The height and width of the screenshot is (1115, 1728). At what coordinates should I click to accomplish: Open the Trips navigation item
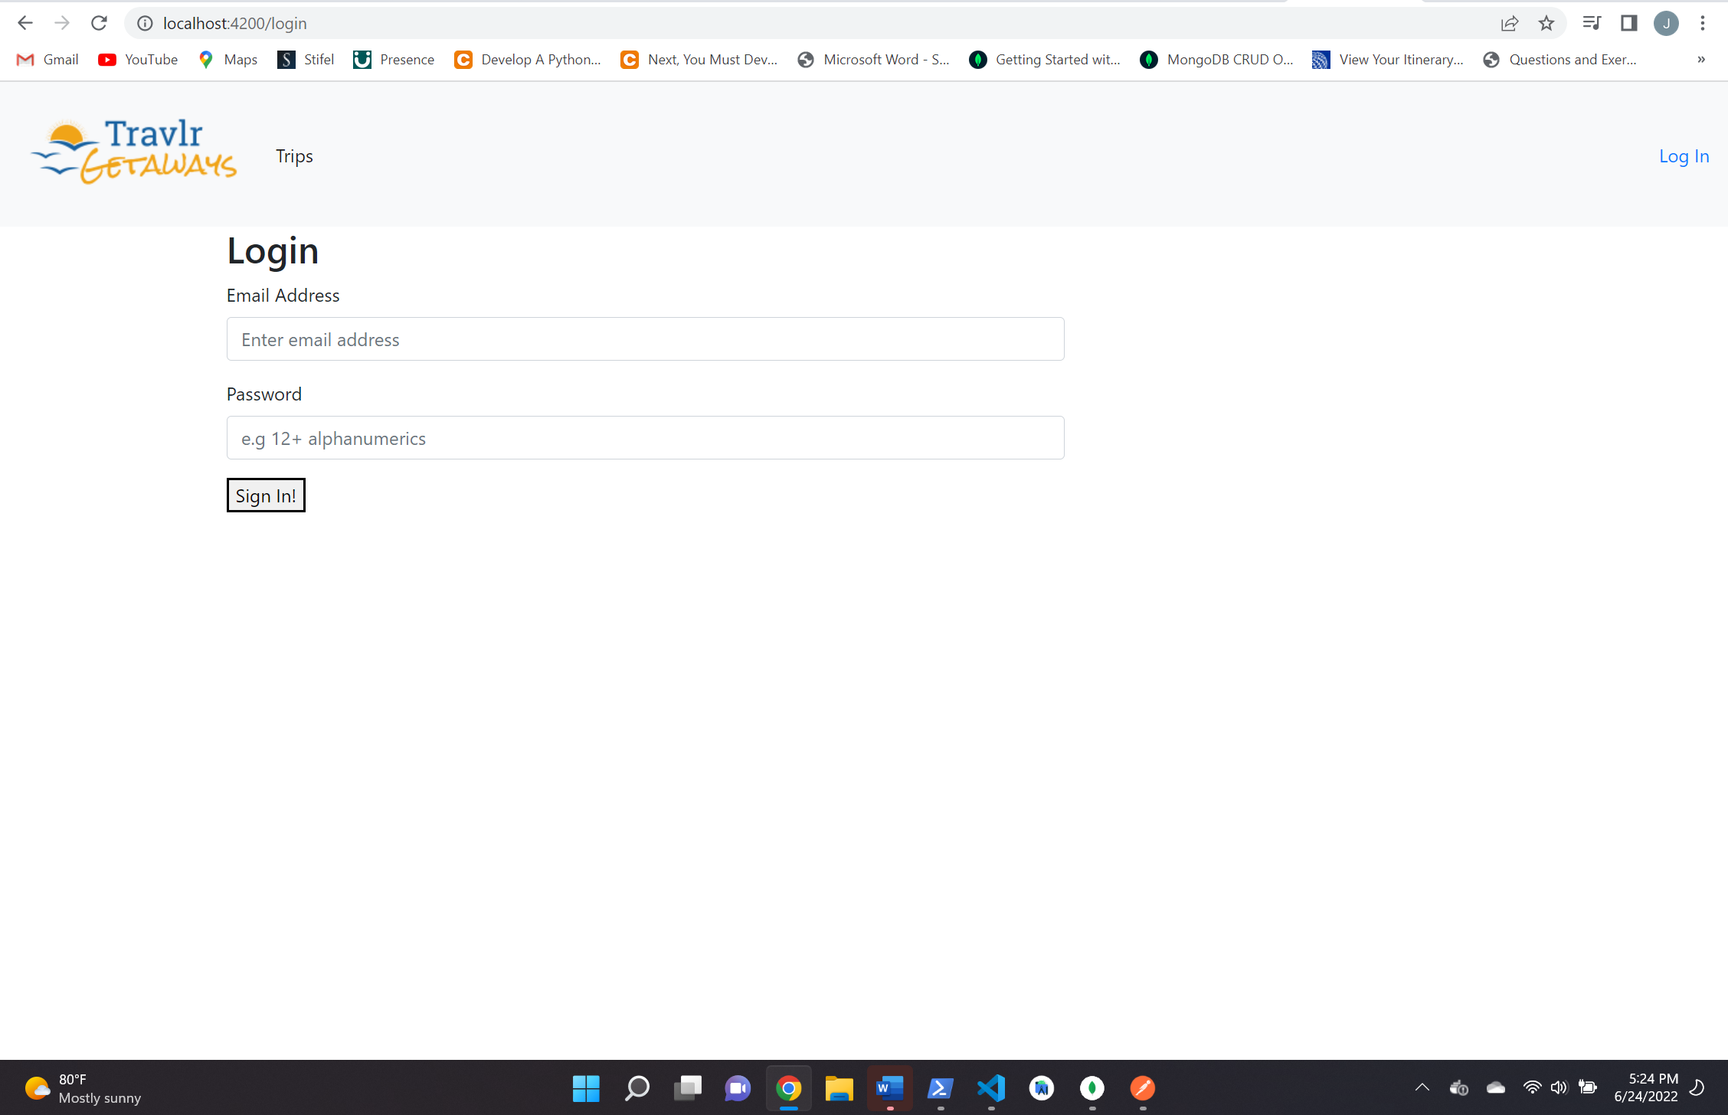(294, 156)
